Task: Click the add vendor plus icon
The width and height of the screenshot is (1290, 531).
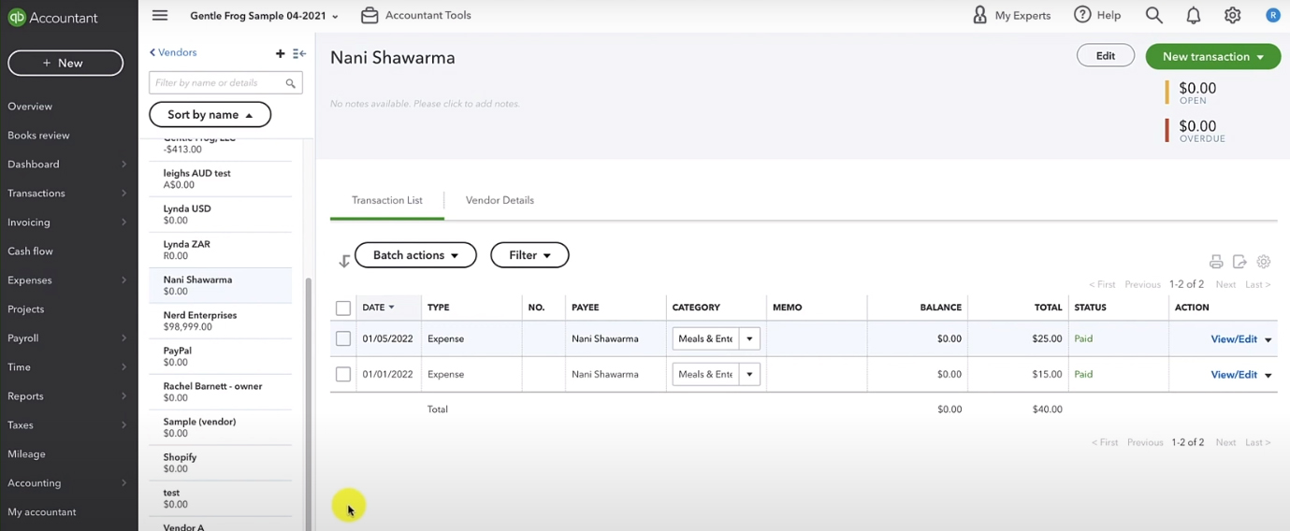Action: 280,53
